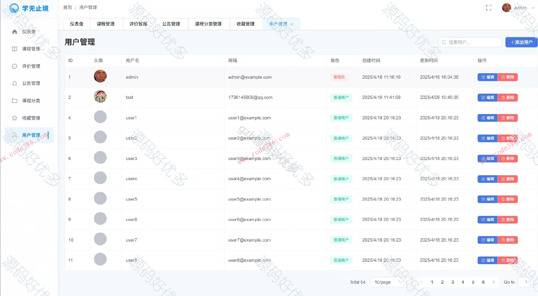538x296 pixels.
Task: Click the test user avatar thumbnail
Action: click(100, 96)
